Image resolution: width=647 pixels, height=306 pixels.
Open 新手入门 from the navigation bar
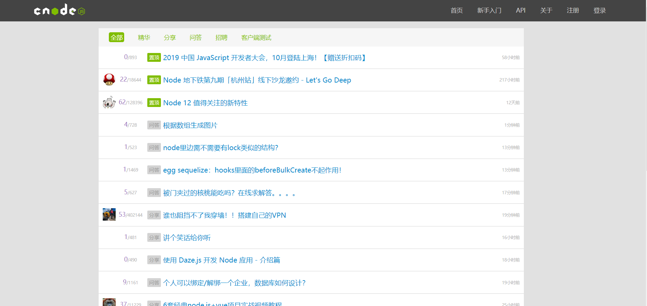click(x=489, y=11)
